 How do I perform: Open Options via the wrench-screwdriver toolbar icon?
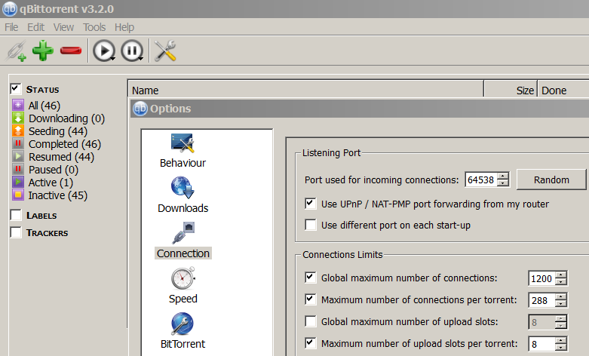(165, 51)
